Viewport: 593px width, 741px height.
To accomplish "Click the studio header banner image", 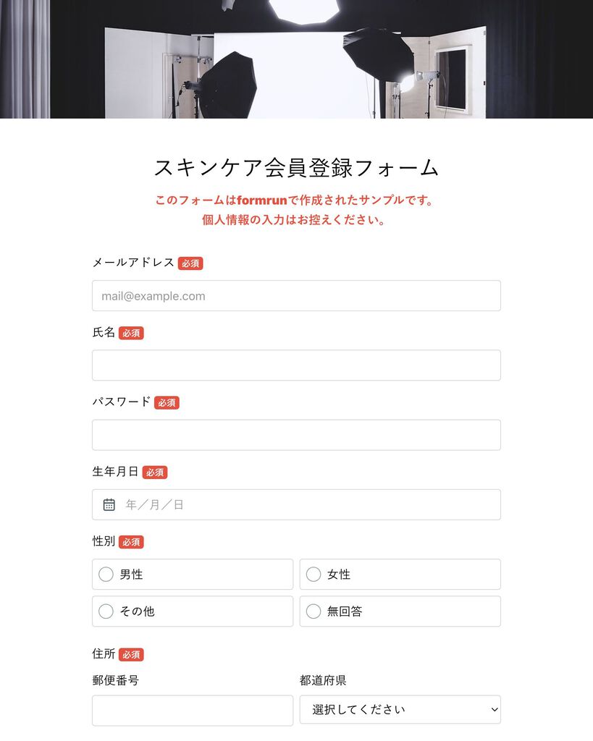I will [297, 59].
